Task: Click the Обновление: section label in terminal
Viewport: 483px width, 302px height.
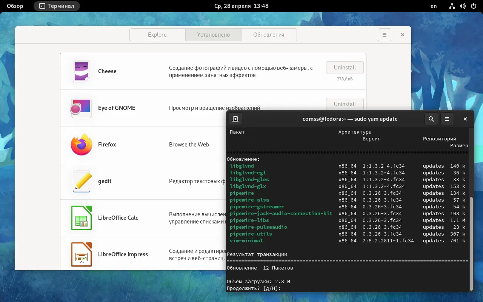Action: coord(243,159)
